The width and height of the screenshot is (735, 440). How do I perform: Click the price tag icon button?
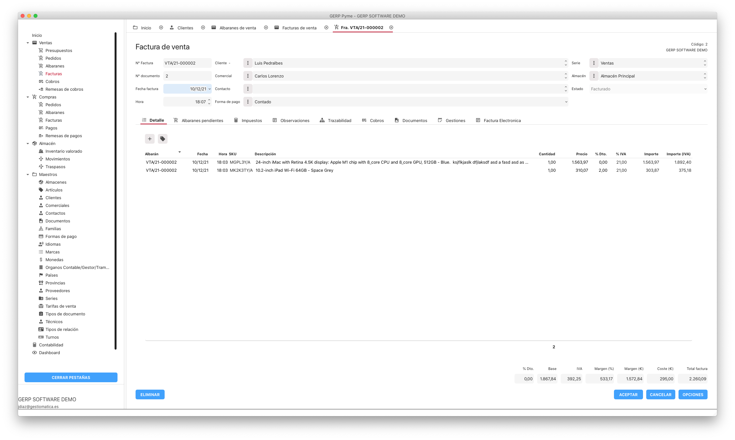point(162,139)
